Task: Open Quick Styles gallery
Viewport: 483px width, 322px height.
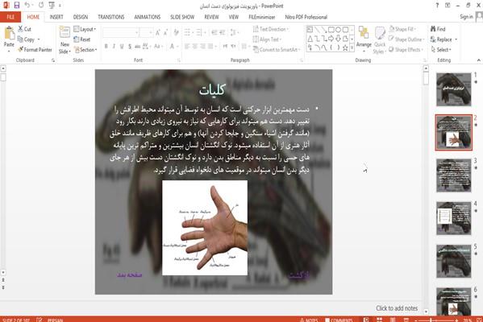Action: [380, 40]
